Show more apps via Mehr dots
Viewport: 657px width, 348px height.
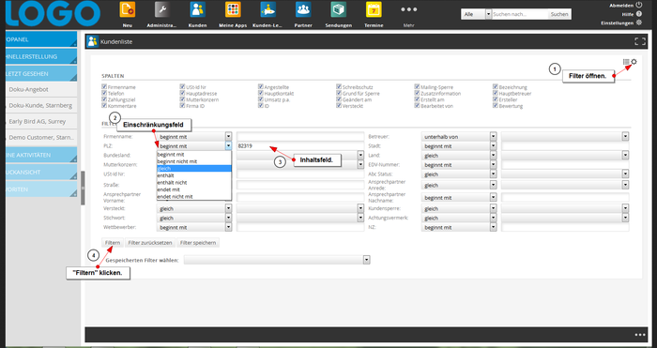click(x=409, y=9)
